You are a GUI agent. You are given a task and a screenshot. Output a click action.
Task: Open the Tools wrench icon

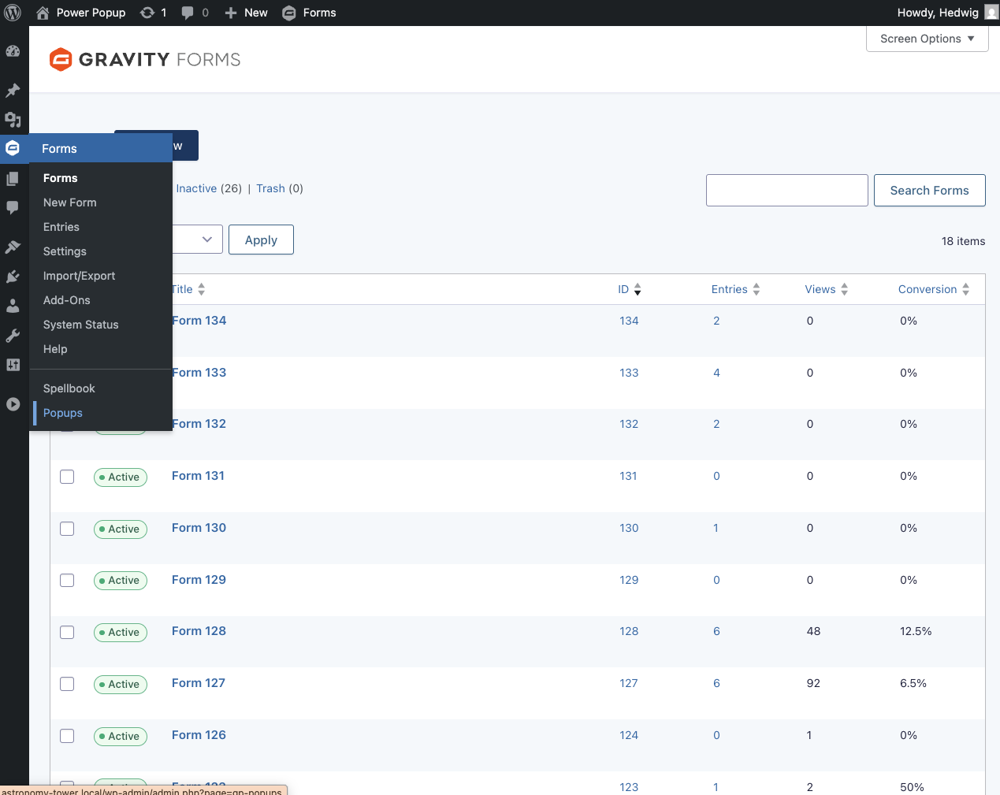pos(13,336)
